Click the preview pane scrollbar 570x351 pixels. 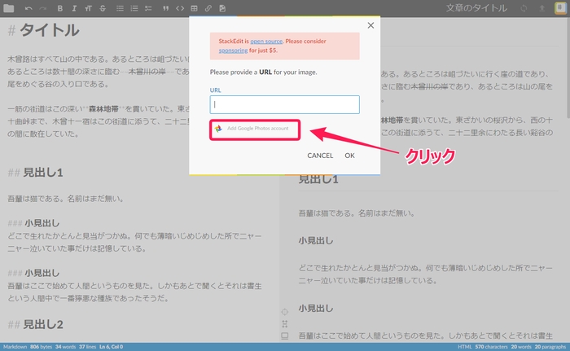(x=568, y=68)
